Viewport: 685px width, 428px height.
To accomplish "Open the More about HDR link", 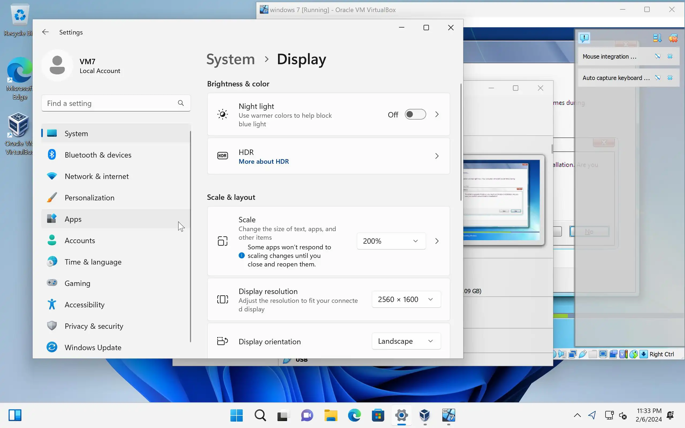I will pyautogui.click(x=264, y=161).
